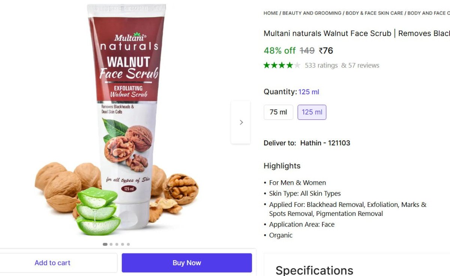The image size is (450, 276).
Task: Open the Specifications section heading
Action: point(314,270)
